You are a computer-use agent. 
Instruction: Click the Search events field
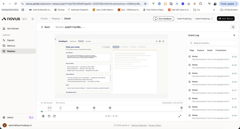tap(212, 43)
